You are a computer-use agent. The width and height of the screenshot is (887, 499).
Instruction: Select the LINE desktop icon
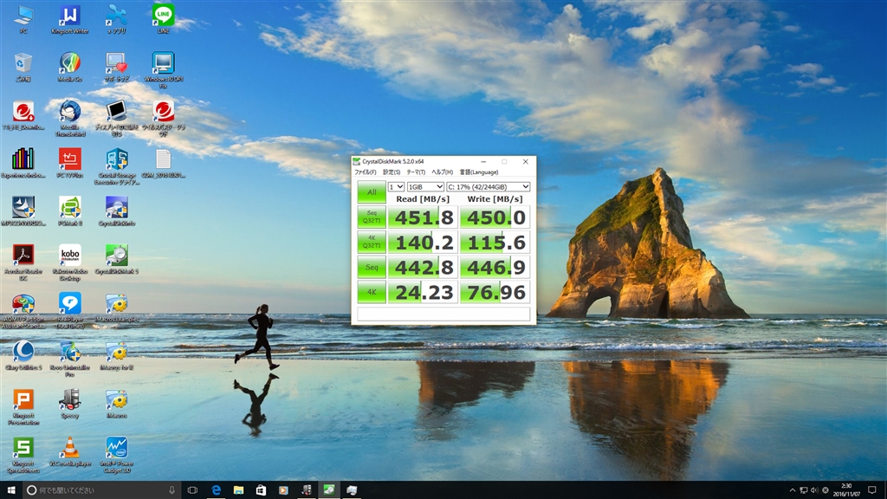pyautogui.click(x=163, y=19)
